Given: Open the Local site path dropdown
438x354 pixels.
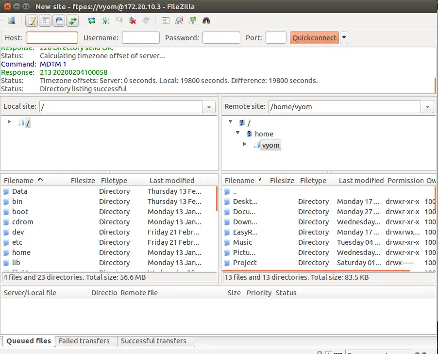Looking at the screenshot, I should coord(209,107).
